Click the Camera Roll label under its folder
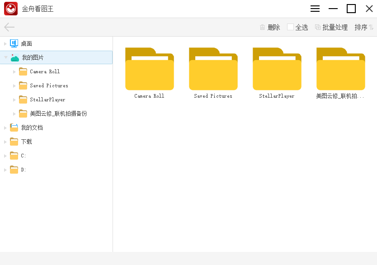Image resolution: width=377 pixels, height=265 pixels. pos(149,96)
